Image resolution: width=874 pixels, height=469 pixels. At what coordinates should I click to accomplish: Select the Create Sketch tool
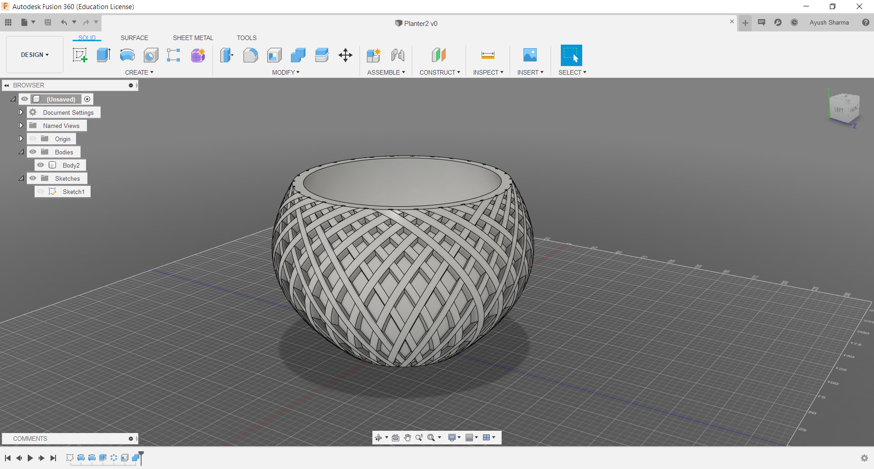pyautogui.click(x=80, y=55)
